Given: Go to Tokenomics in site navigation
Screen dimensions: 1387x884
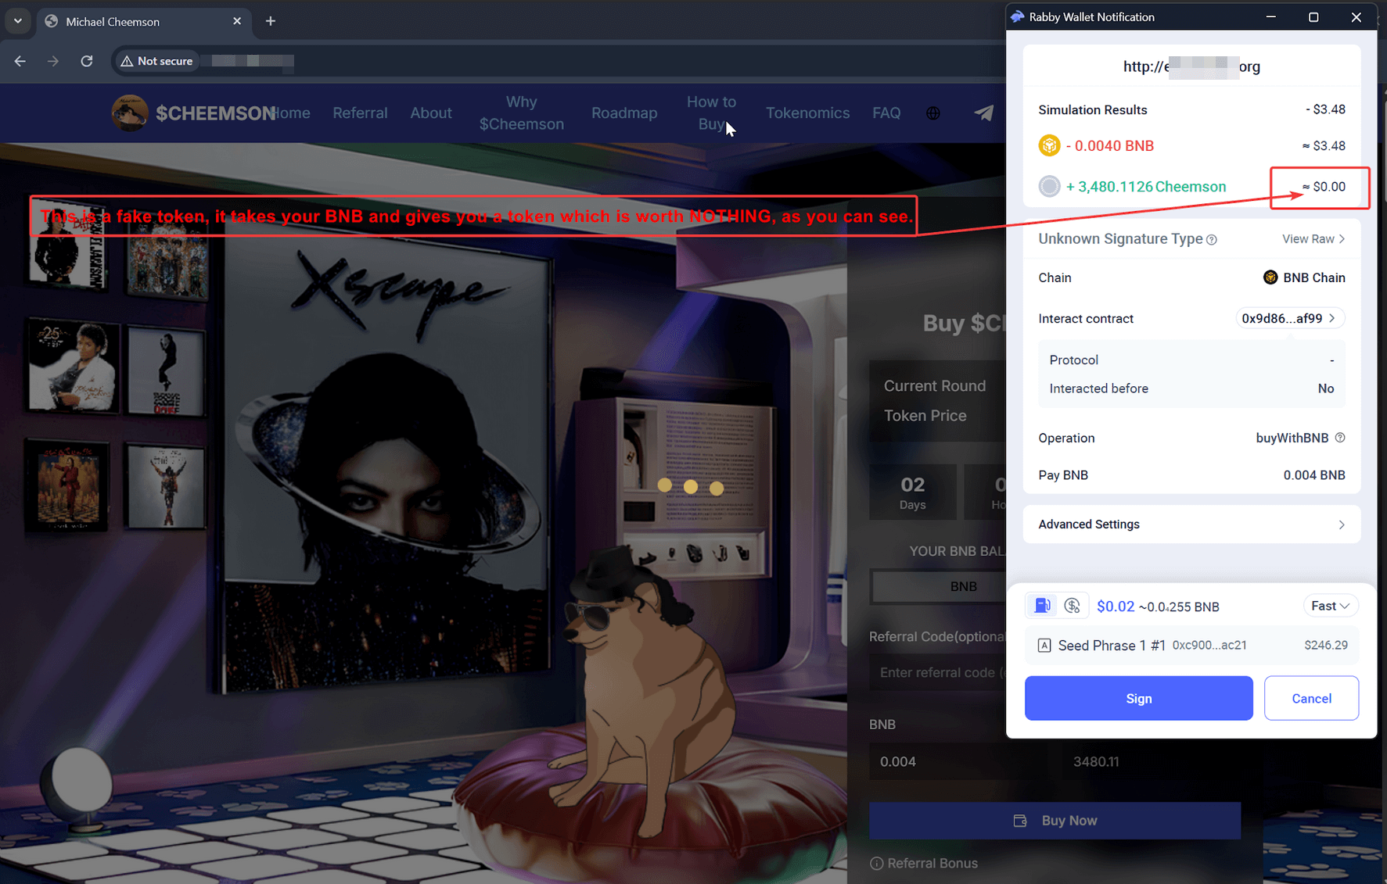Looking at the screenshot, I should [x=807, y=113].
